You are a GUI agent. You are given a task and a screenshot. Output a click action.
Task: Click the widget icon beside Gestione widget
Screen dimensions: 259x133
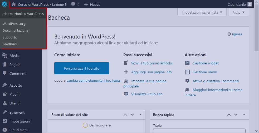tap(187, 63)
